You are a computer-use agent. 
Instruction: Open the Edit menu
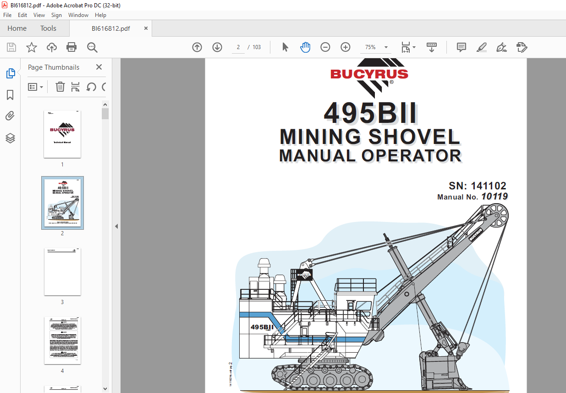22,15
